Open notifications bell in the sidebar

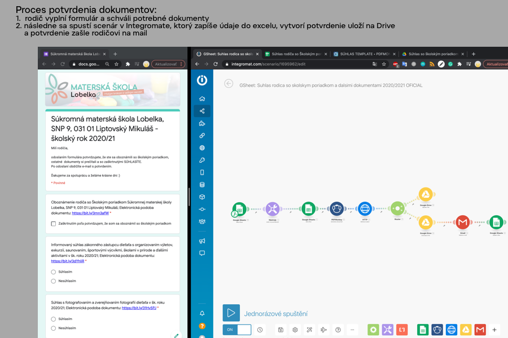pos(202,313)
